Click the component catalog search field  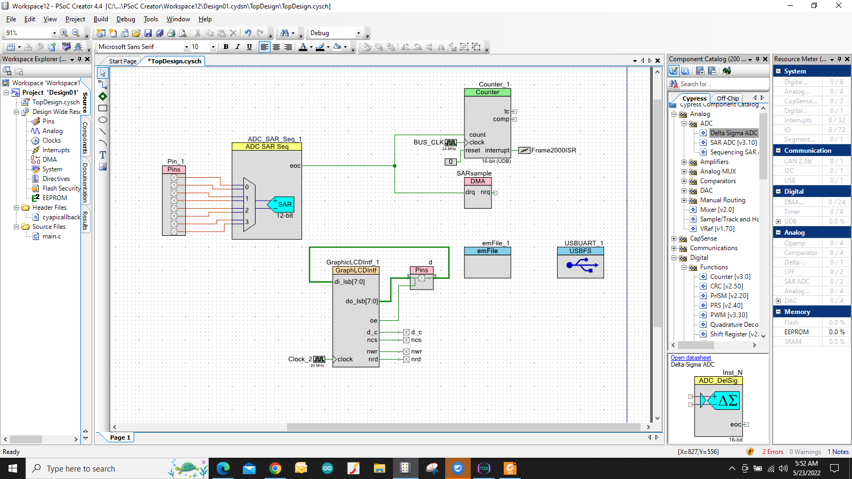click(724, 84)
